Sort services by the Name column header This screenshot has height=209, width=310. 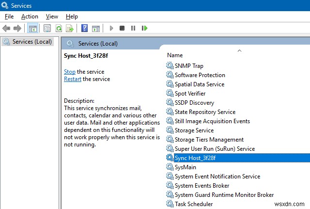pos(175,55)
